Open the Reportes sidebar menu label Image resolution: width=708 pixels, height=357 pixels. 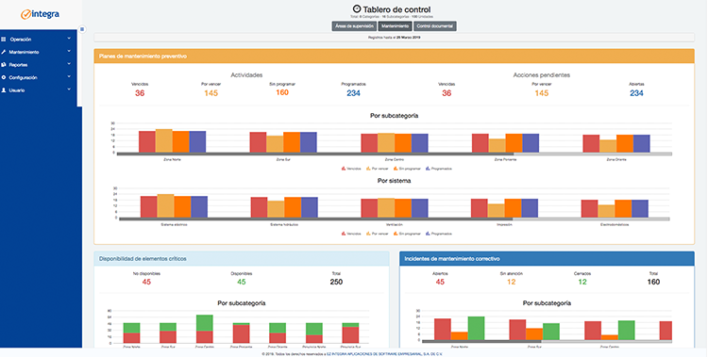click(x=19, y=65)
